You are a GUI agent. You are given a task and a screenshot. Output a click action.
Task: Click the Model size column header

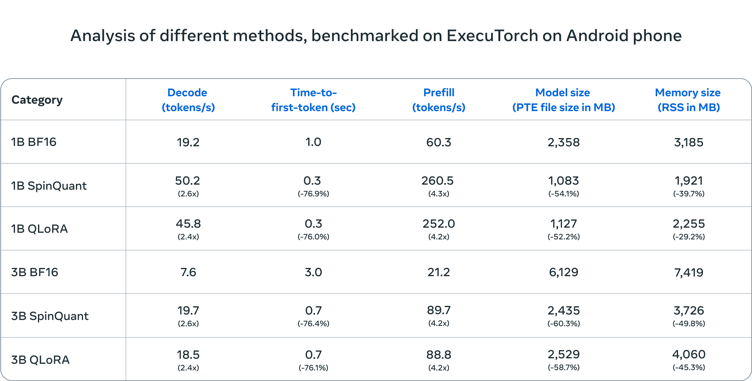point(563,100)
